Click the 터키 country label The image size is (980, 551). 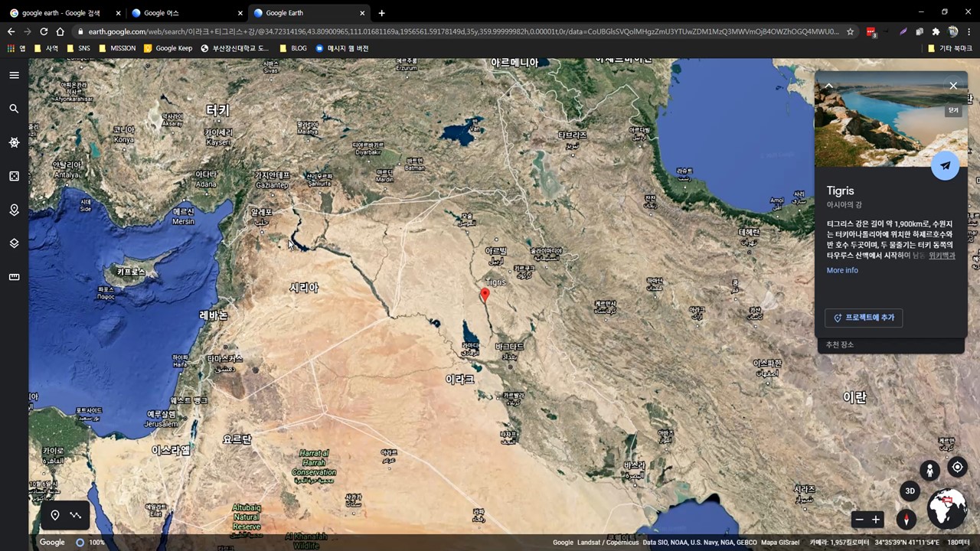[x=217, y=110]
